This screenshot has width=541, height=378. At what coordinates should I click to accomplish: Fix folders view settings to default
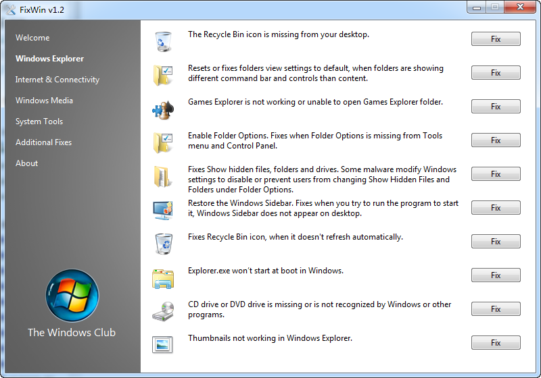[496, 73]
